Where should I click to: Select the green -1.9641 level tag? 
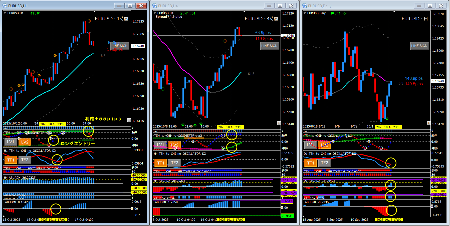pos(288,216)
